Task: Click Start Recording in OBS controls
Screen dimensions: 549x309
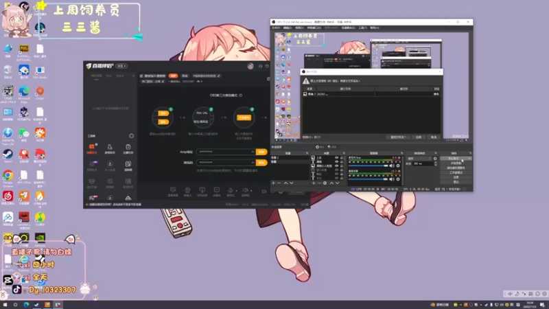Action: (x=456, y=163)
